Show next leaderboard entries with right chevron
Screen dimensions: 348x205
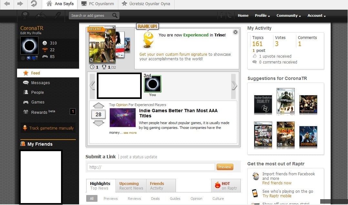click(234, 85)
